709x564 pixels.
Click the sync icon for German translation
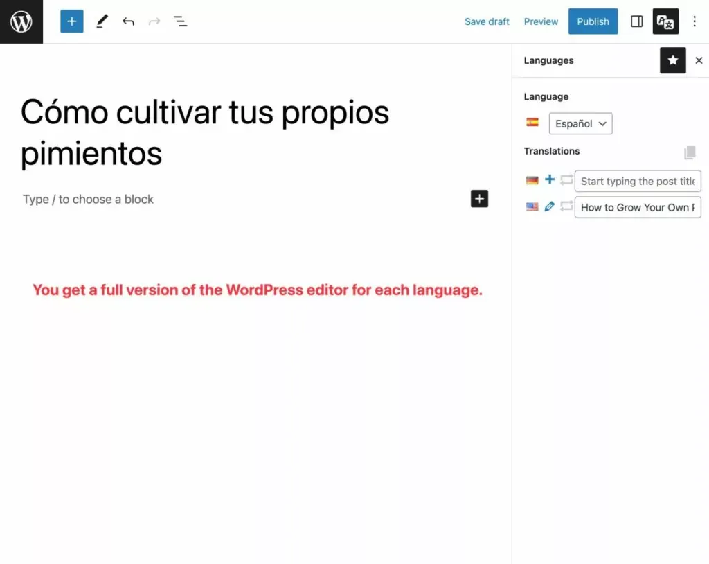click(x=566, y=180)
